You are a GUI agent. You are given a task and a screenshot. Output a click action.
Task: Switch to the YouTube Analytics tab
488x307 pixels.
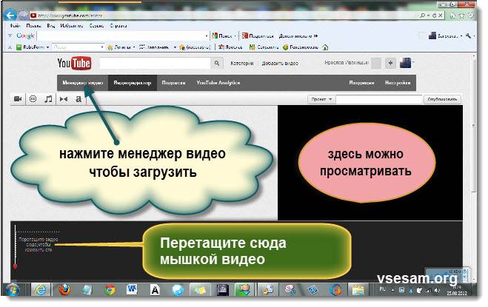218,83
